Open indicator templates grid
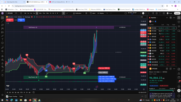The image size is (181, 102). [x=86, y=13]
